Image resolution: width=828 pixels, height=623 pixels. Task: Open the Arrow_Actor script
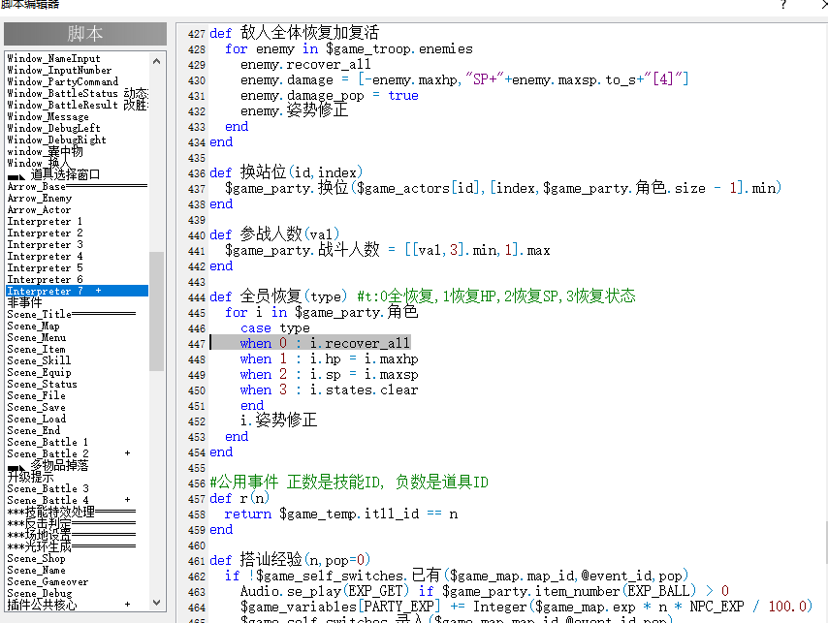click(39, 210)
